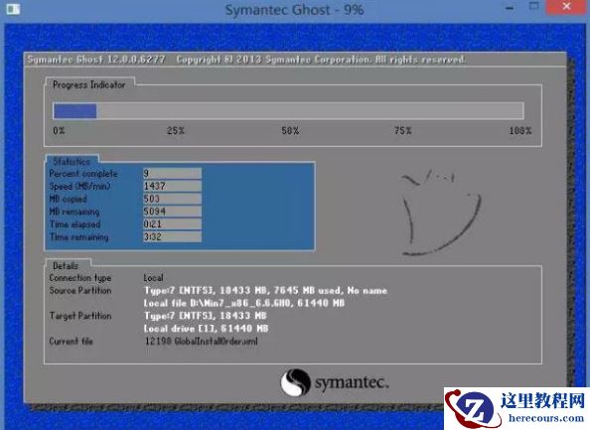Click the Local connection type value
This screenshot has width=590, height=430.
pyautogui.click(x=153, y=278)
